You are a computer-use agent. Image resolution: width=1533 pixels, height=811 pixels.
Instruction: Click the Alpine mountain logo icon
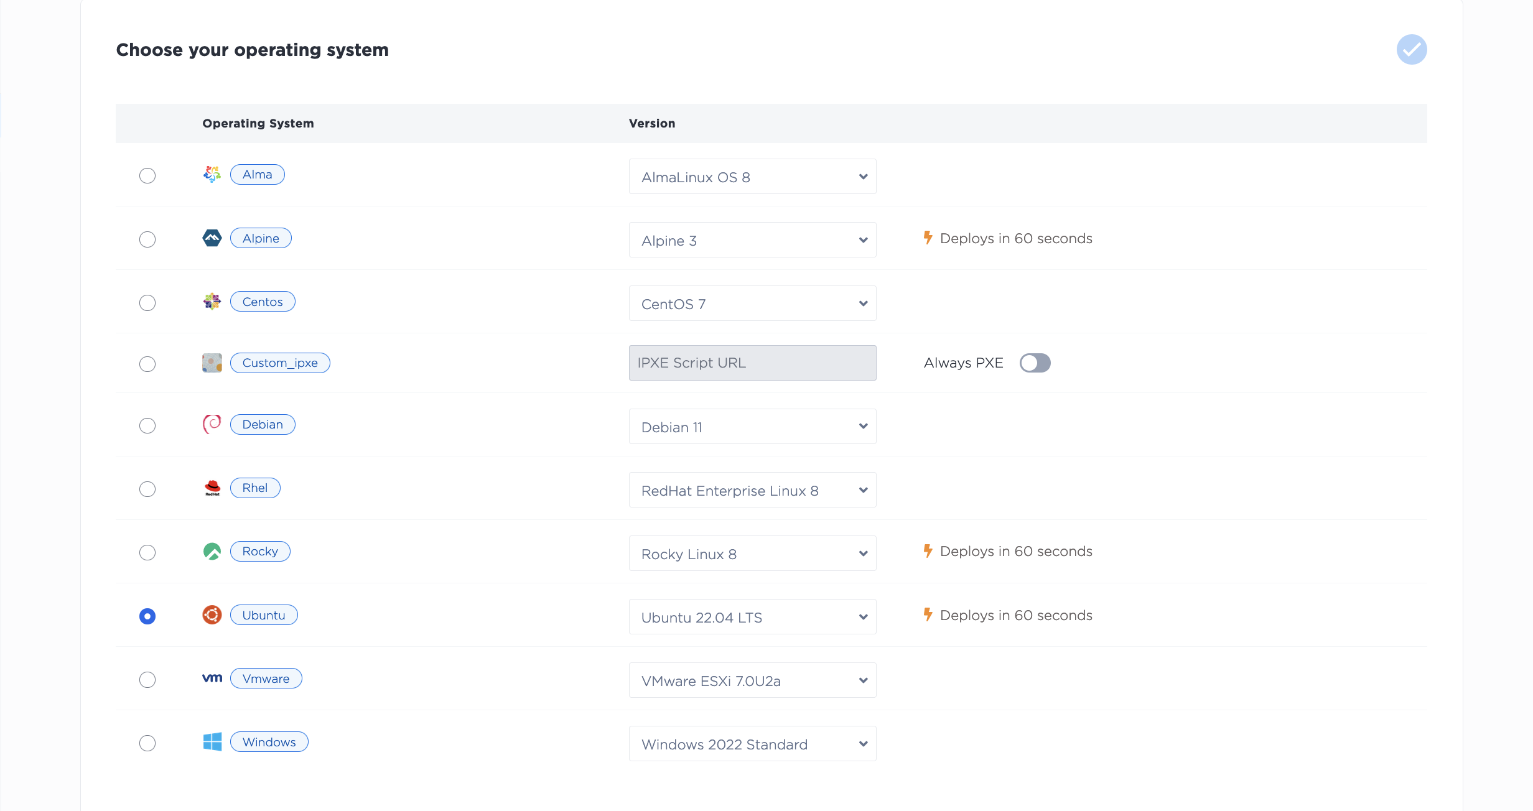(x=212, y=238)
